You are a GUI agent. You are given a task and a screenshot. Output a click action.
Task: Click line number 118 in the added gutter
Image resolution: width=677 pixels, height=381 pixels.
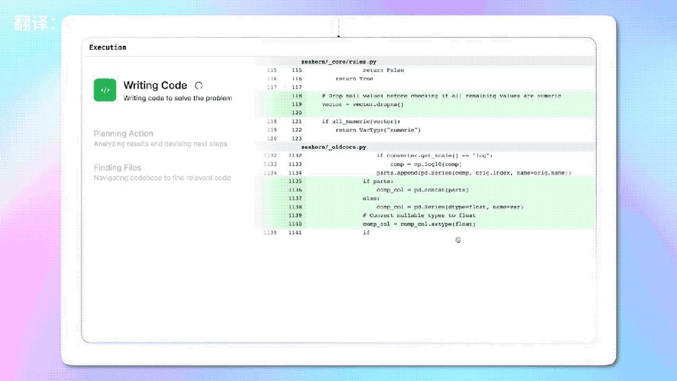pyautogui.click(x=297, y=96)
